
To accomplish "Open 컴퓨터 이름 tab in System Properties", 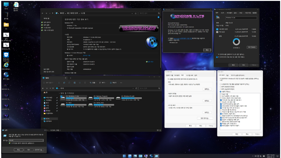I will [x=169, y=76].
